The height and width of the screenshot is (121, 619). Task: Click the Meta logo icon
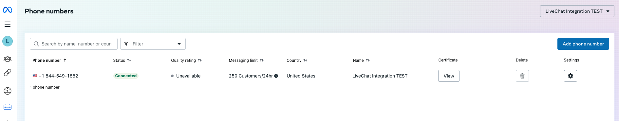pyautogui.click(x=8, y=10)
